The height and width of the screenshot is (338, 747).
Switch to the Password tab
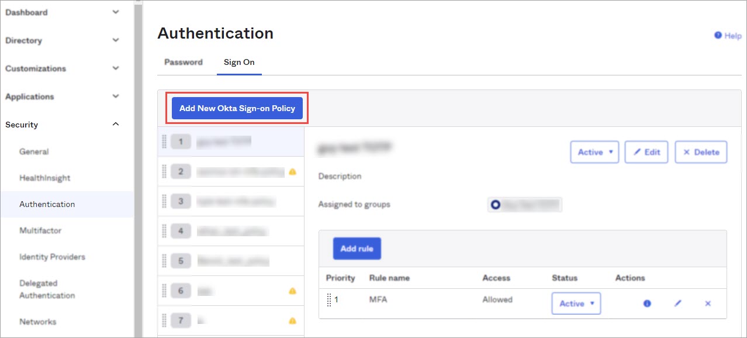(184, 62)
